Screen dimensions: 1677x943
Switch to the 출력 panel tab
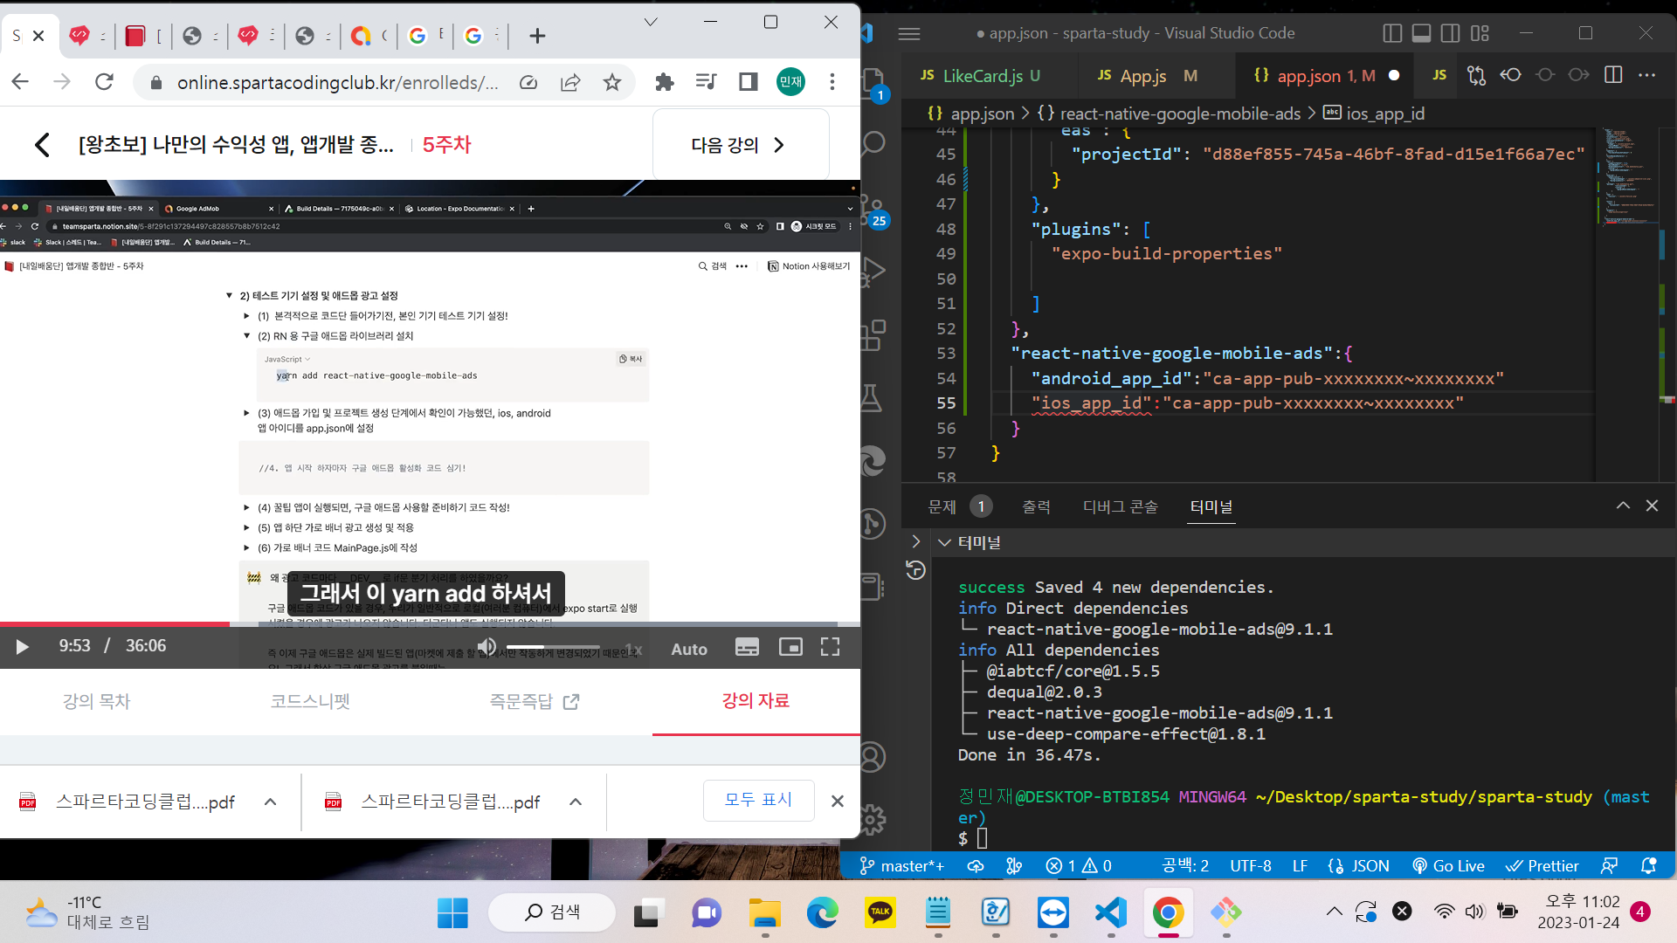pyautogui.click(x=1037, y=506)
